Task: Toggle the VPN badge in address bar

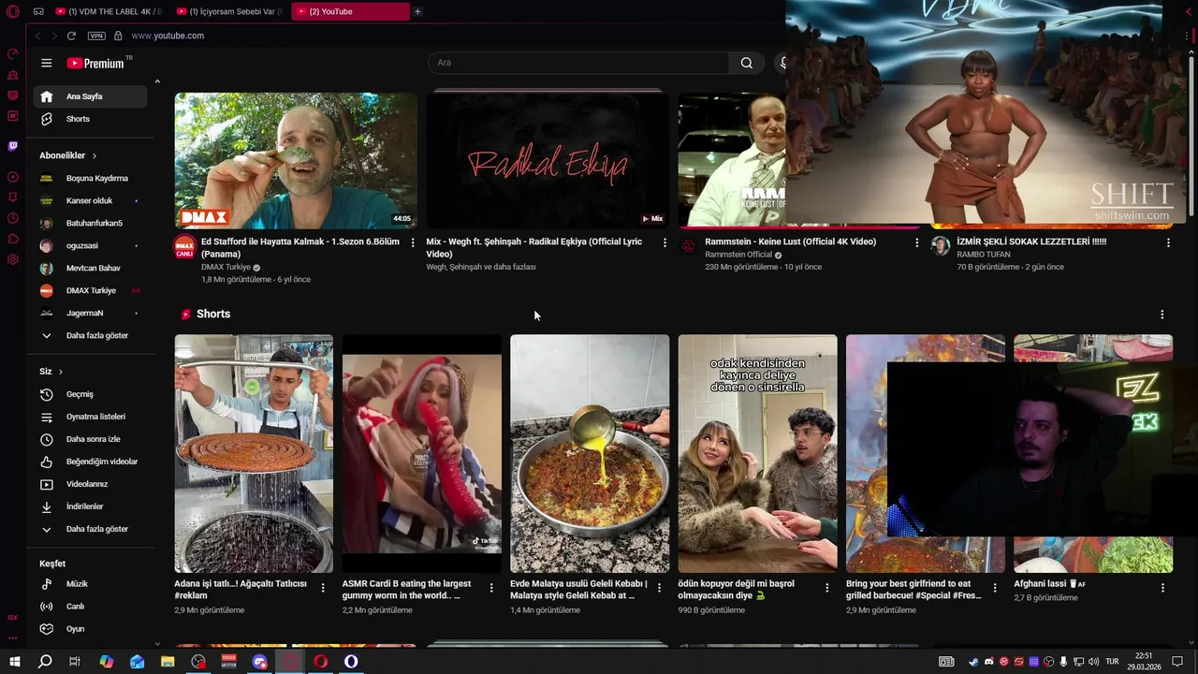Action: pos(96,36)
